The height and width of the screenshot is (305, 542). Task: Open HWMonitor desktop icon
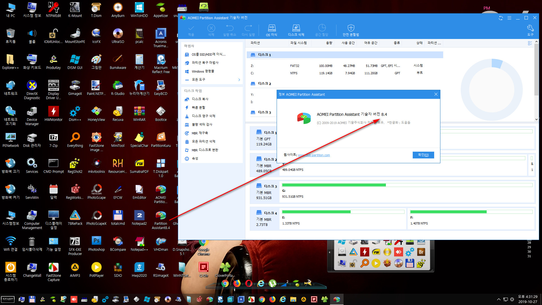[53, 114]
